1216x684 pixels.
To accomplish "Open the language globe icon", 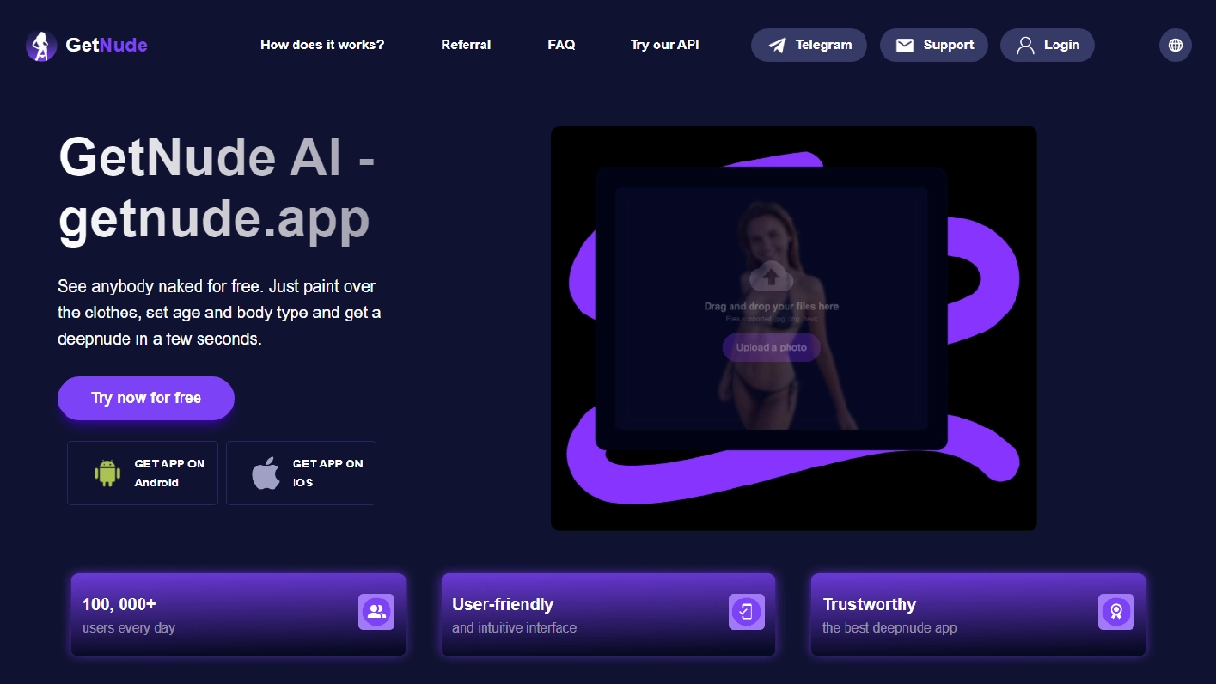I will [1175, 45].
